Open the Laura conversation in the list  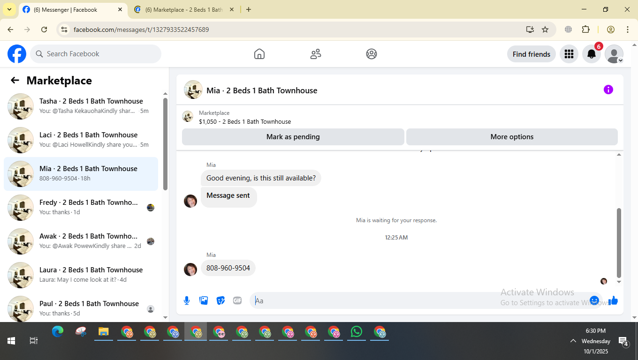(x=81, y=275)
